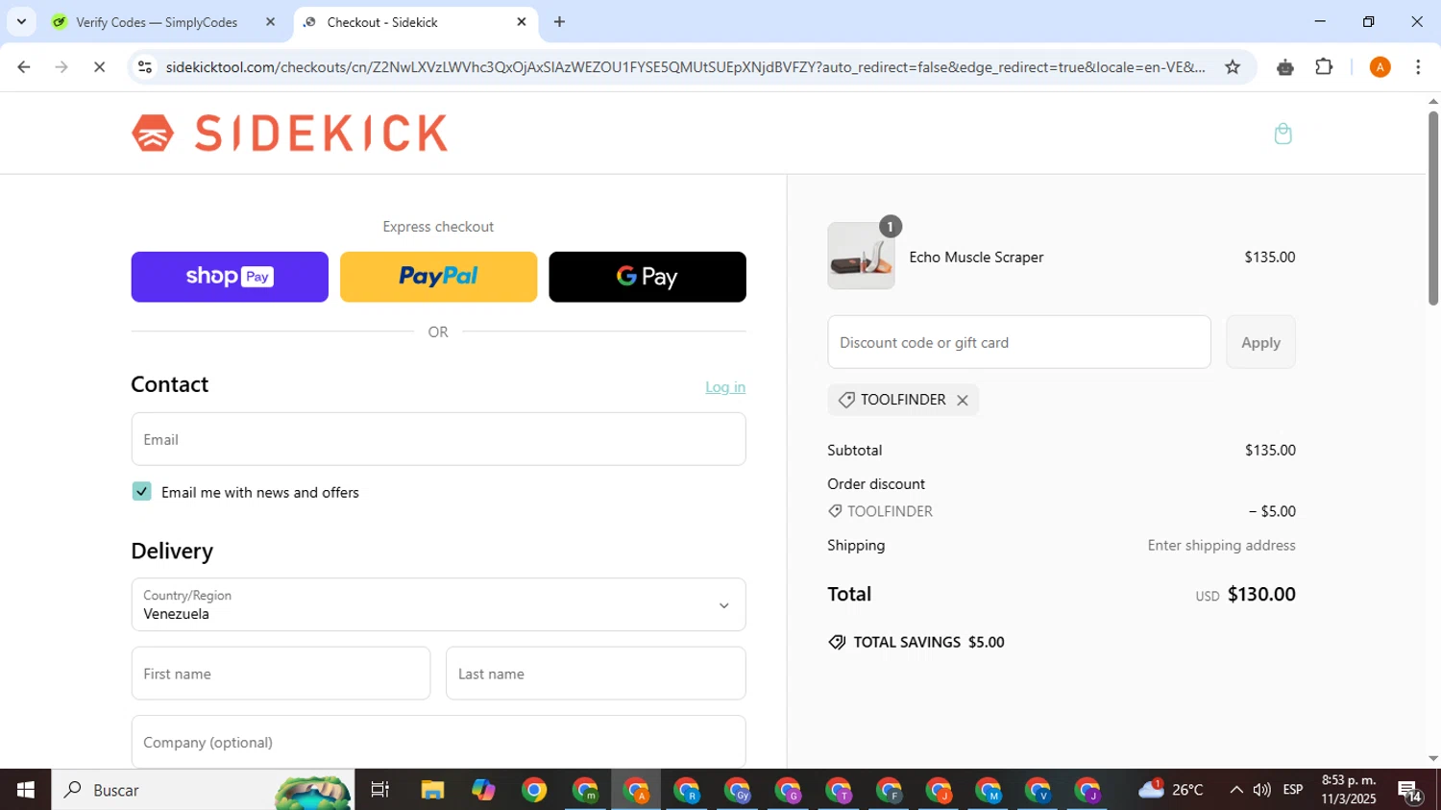Focus the Discount code or gift card field
Viewport: 1441px width, 810px height.
[x=1019, y=342]
